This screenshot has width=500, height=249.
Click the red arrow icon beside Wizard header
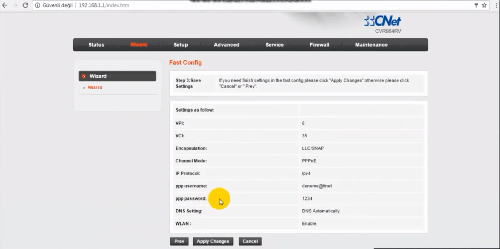coord(84,76)
